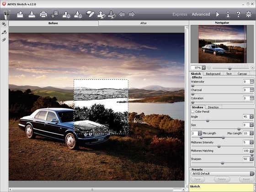Click the Print icon in toolbar
The width and height of the screenshot is (256, 192).
point(43,14)
